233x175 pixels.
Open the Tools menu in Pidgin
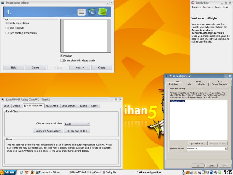click(217, 7)
